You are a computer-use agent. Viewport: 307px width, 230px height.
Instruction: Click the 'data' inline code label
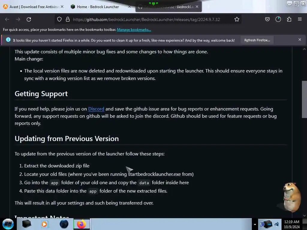144,183
